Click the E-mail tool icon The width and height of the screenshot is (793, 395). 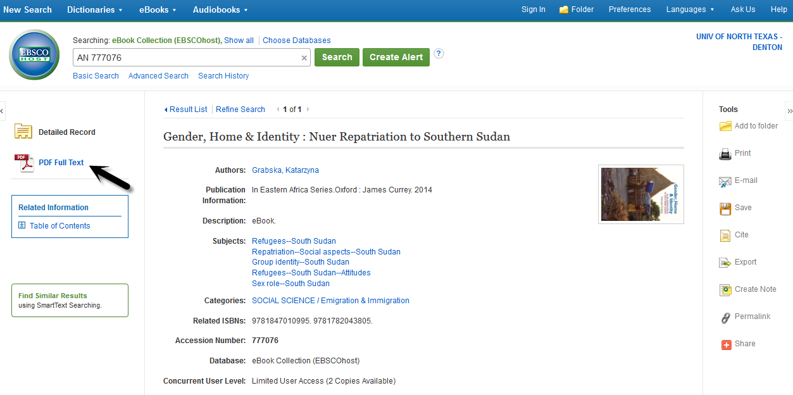[x=725, y=181]
